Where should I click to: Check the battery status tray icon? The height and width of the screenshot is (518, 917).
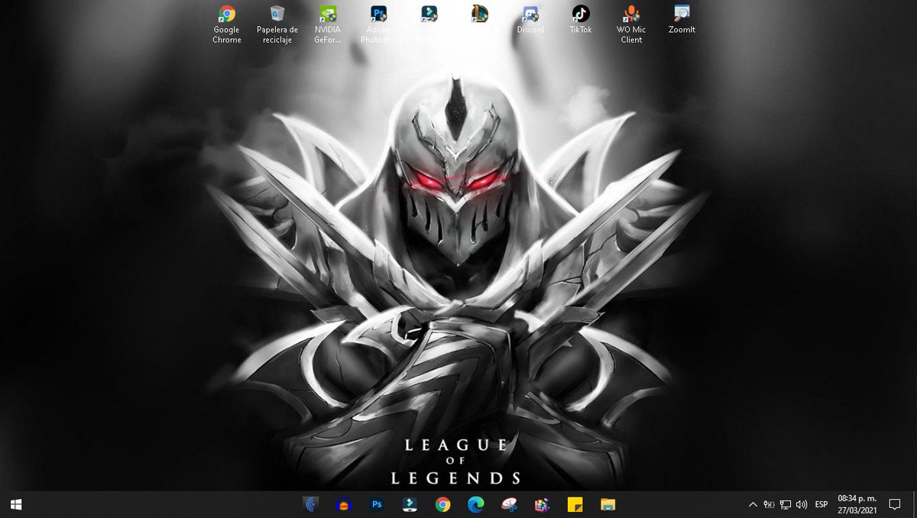(x=769, y=504)
